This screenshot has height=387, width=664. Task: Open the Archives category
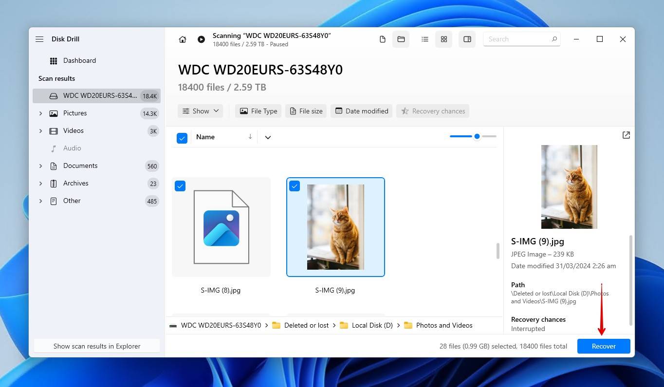tap(76, 183)
